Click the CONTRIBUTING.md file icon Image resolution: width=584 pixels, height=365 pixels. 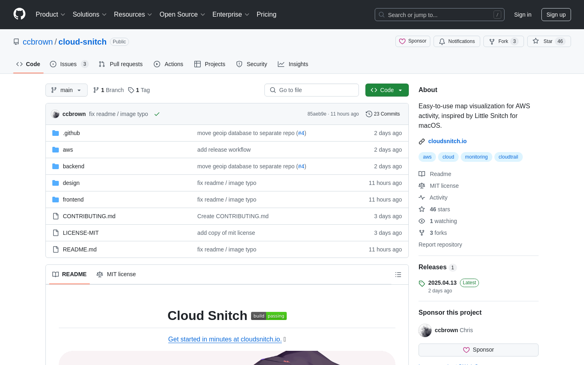(x=56, y=216)
